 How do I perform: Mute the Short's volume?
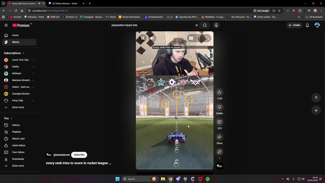click(x=152, y=38)
